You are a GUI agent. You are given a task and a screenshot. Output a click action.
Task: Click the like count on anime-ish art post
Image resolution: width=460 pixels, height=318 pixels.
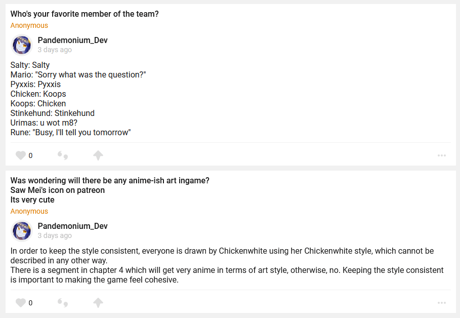30,303
